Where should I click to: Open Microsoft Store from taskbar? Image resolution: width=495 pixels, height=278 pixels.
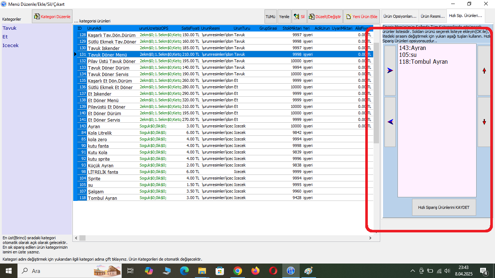(x=220, y=271)
